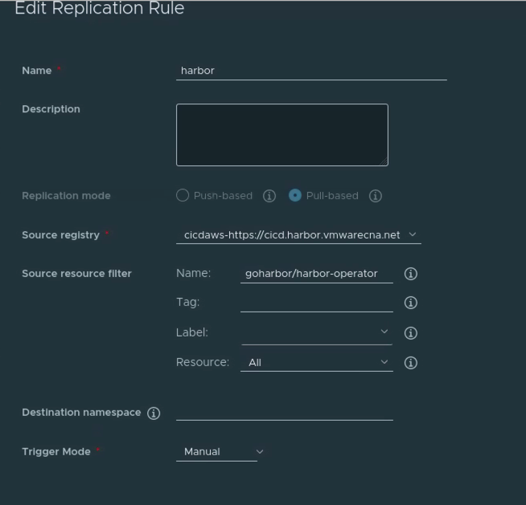This screenshot has width=526, height=505.
Task: Click the Trigger Mode label
Action: [x=56, y=452]
